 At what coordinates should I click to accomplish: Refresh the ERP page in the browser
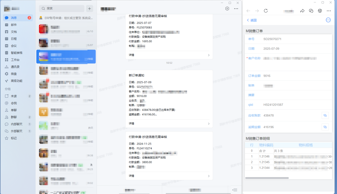tap(266, 11)
